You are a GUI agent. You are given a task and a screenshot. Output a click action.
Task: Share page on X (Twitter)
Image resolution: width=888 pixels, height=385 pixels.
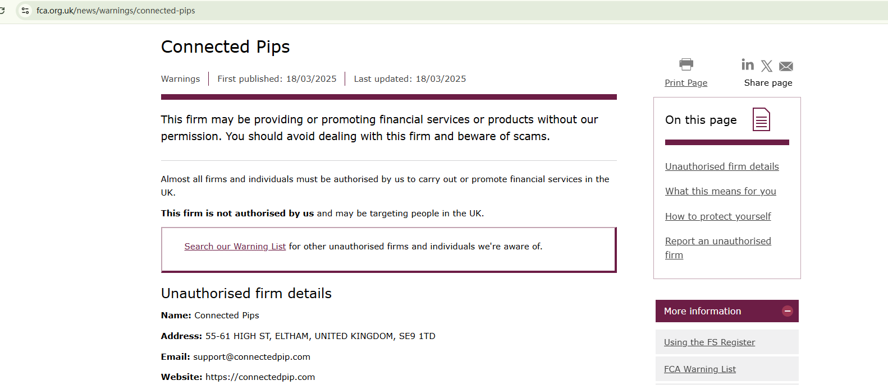tap(767, 66)
